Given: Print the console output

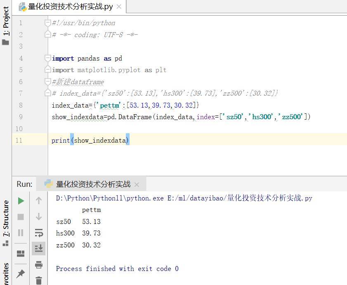Looking at the screenshot, I should (x=39, y=265).
